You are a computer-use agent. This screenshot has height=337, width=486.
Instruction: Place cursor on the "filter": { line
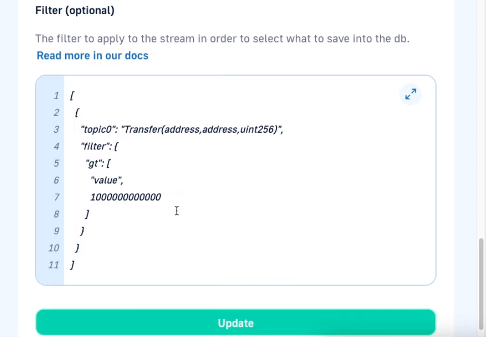pyautogui.click(x=99, y=146)
